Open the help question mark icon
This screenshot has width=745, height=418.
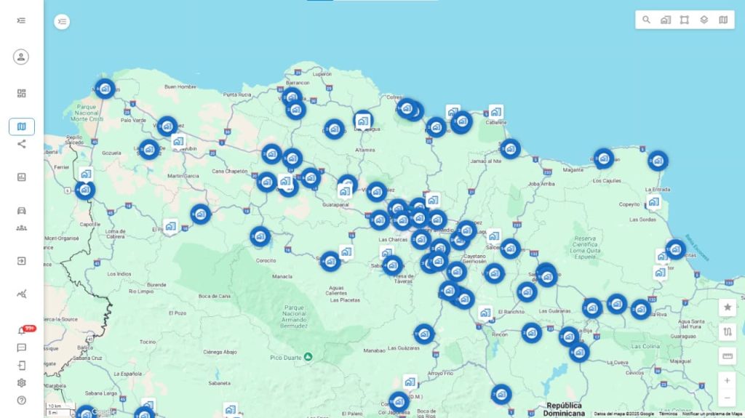tap(21, 401)
